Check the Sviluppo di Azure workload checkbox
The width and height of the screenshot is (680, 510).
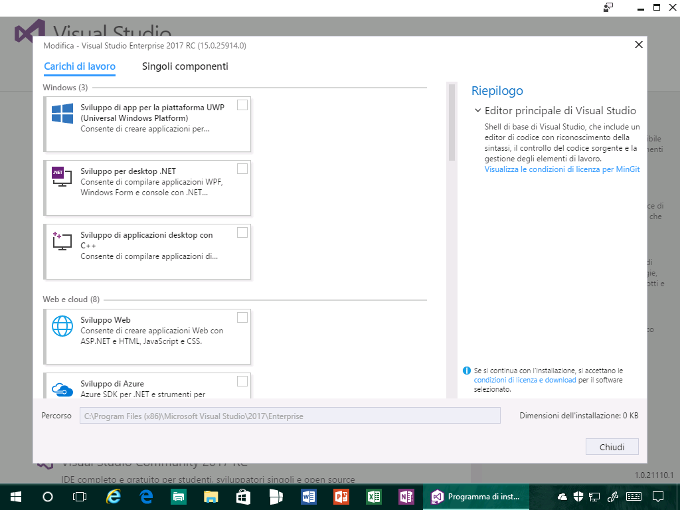pos(242,381)
